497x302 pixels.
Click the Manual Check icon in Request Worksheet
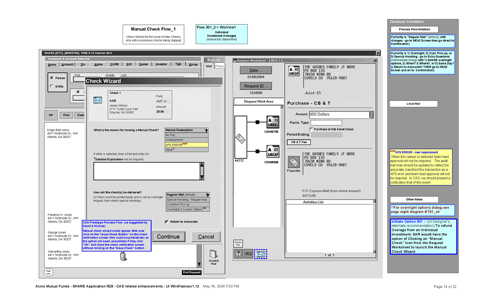(x=260, y=254)
